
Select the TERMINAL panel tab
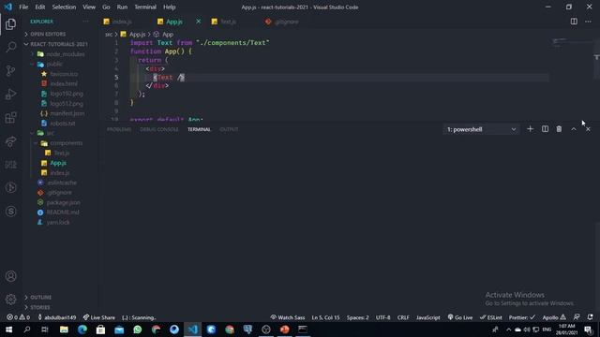pos(199,129)
